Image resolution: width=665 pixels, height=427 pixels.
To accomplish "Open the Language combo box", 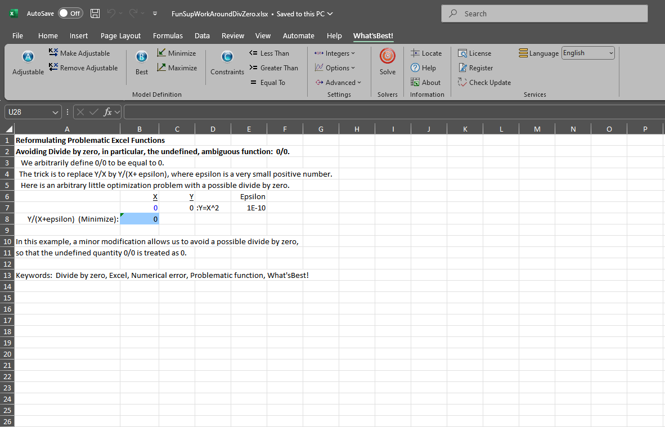I will coord(588,53).
